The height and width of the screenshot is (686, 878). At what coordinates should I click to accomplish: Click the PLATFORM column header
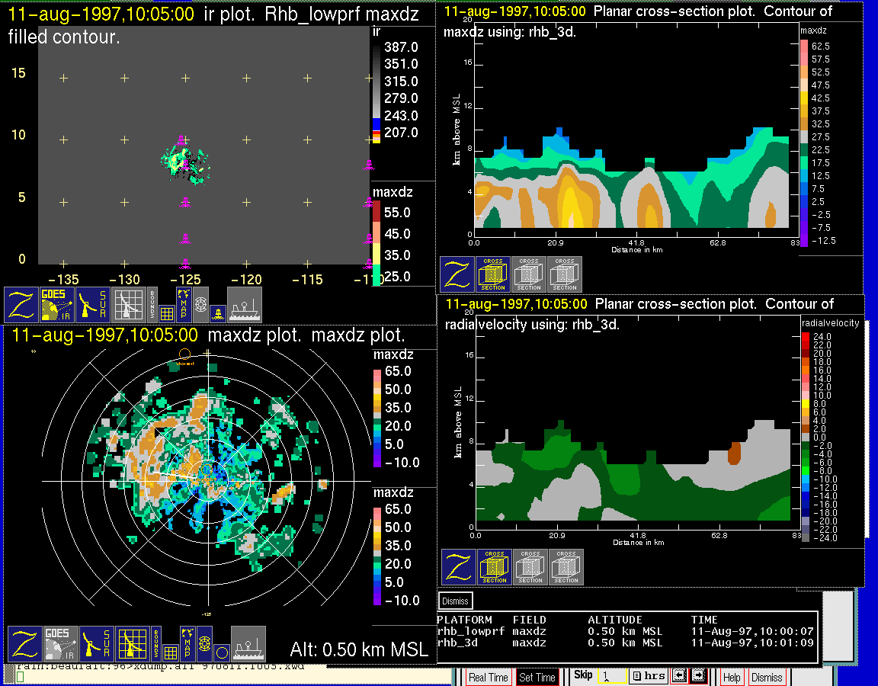pos(464,620)
